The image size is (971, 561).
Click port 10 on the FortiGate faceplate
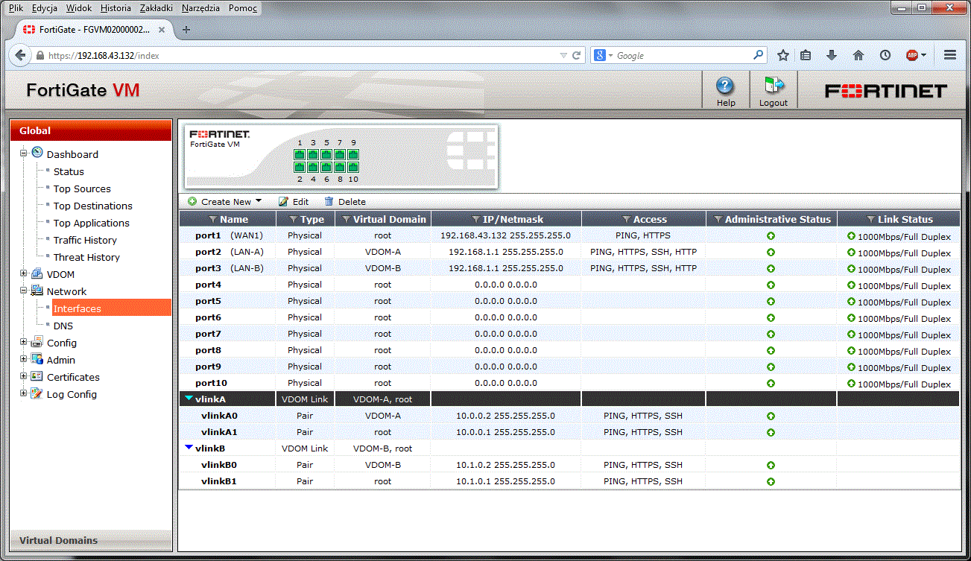pos(353,168)
